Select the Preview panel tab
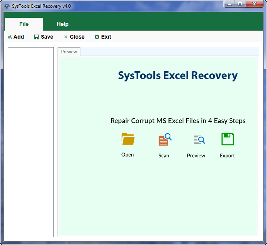Viewport: 267px width, 245px height. click(x=69, y=52)
